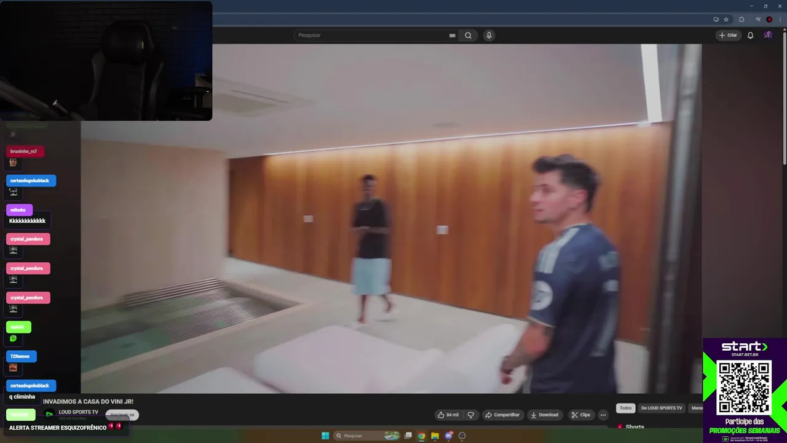Click the Download button
This screenshot has width=787, height=443.
[x=544, y=415]
